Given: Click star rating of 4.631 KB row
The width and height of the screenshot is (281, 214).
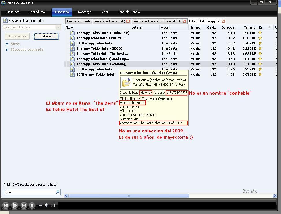Looking at the screenshot, I should pos(260,54).
